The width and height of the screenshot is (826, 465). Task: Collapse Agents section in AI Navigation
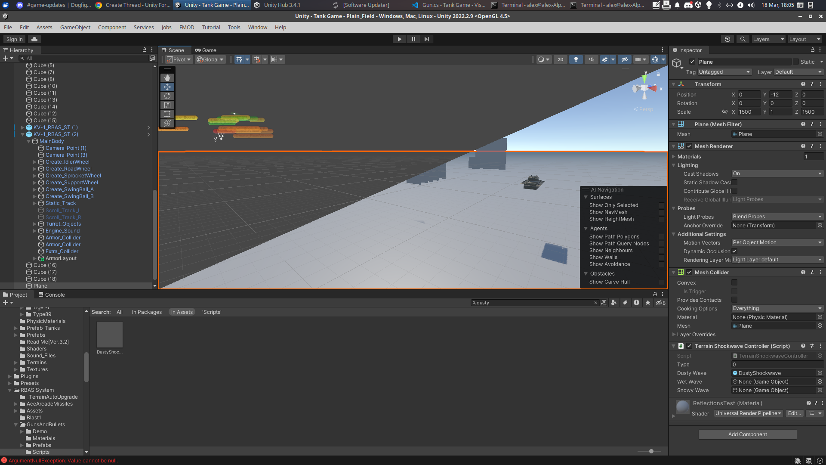(x=586, y=229)
